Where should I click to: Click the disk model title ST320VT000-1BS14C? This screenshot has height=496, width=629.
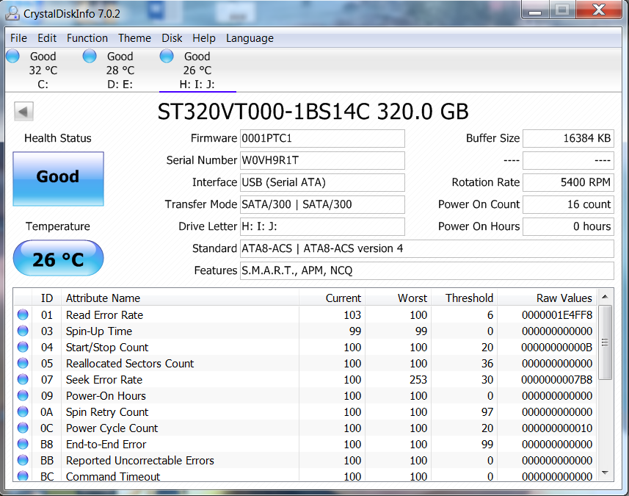point(263,112)
